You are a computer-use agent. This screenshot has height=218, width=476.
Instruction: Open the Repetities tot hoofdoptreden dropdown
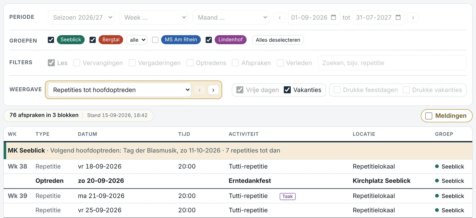pyautogui.click(x=119, y=90)
